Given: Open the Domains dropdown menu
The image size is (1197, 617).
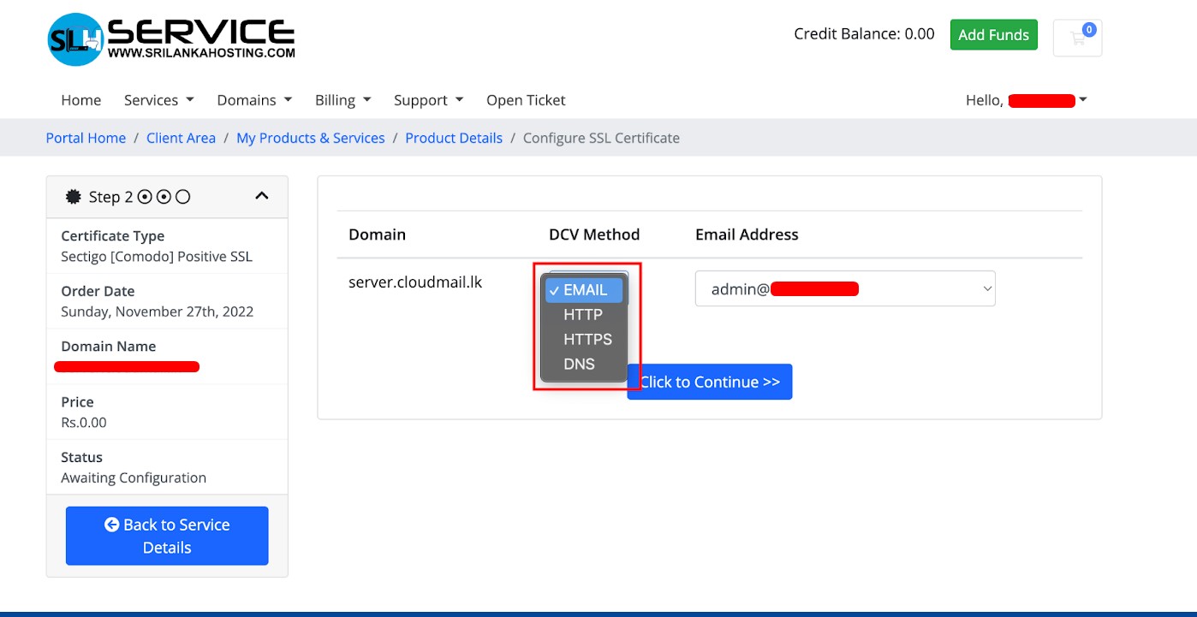Looking at the screenshot, I should 254,100.
